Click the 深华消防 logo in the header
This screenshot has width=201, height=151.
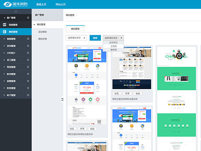coord(15,4)
